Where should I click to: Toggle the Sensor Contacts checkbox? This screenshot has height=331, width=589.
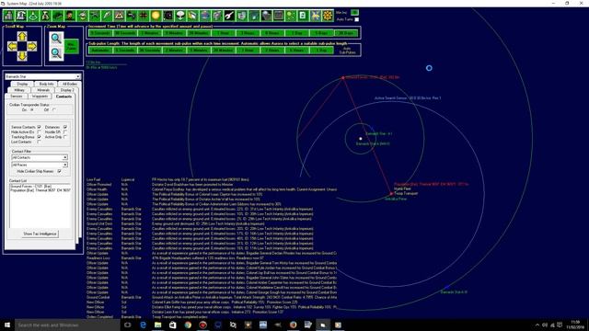tap(39, 127)
